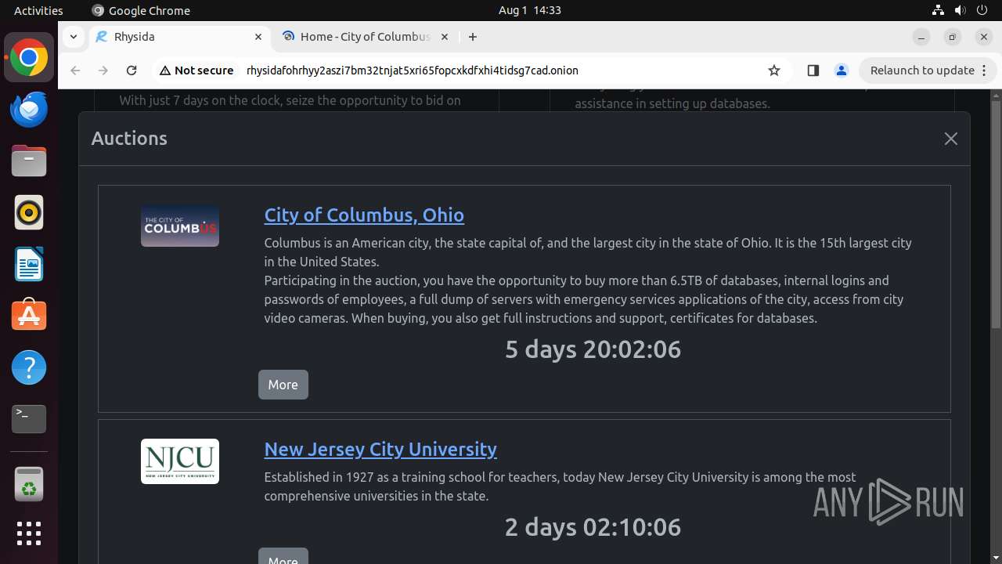Open the power menu in top bar

pyautogui.click(x=982, y=10)
